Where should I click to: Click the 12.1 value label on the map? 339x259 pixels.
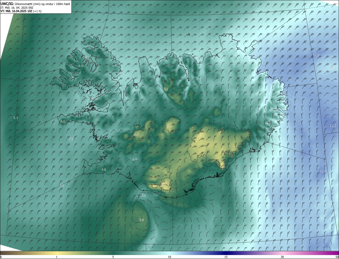[x=323, y=171]
